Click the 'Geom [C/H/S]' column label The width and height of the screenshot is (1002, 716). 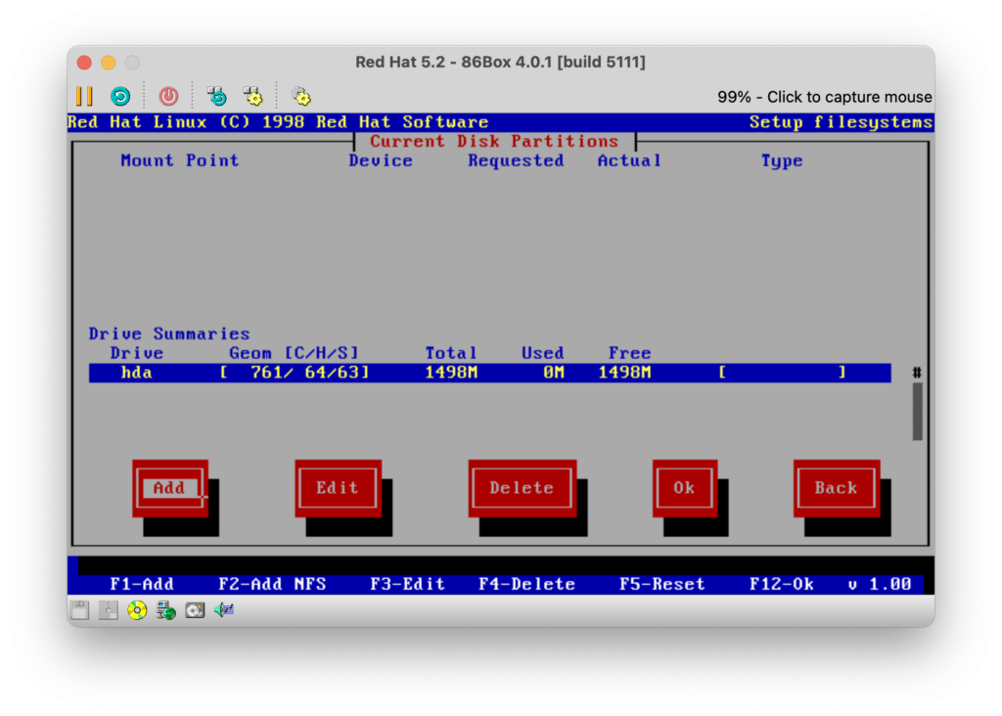pos(294,353)
